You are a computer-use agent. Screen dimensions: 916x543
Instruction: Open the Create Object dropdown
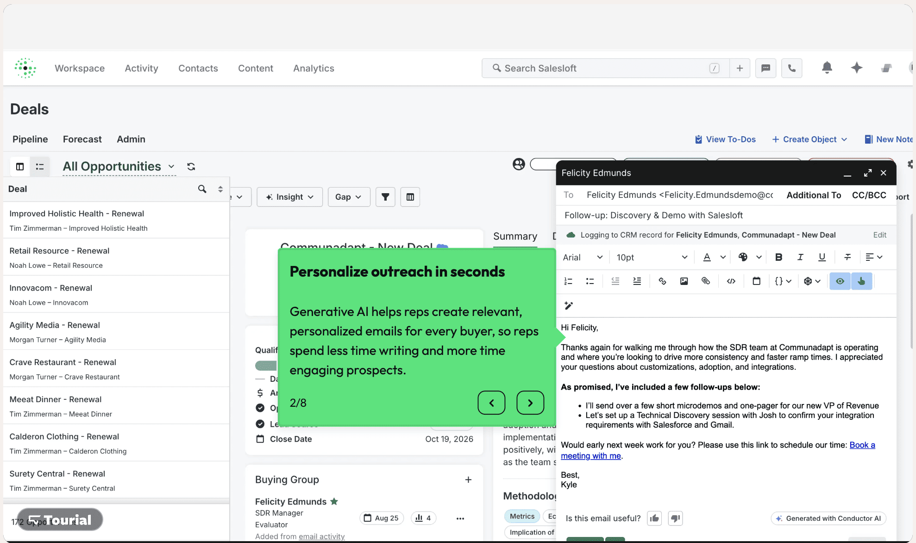(x=809, y=139)
